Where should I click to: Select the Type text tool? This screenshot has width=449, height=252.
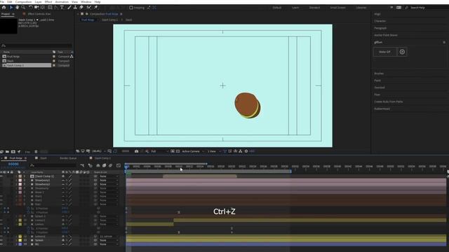(62, 8)
